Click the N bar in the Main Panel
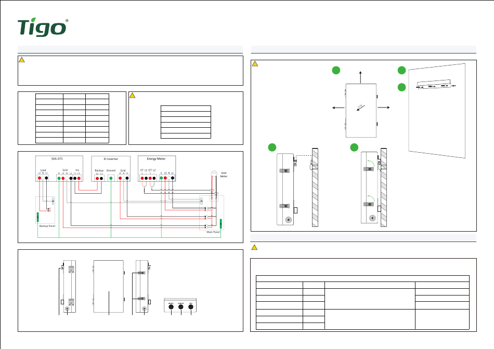This screenshot has width=494, height=349. 202,201
